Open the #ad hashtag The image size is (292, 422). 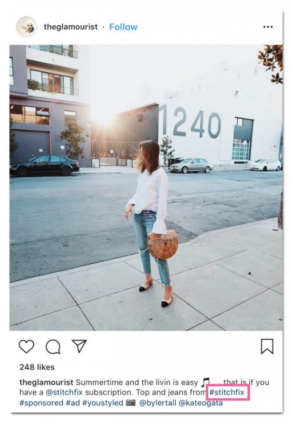pos(73,403)
